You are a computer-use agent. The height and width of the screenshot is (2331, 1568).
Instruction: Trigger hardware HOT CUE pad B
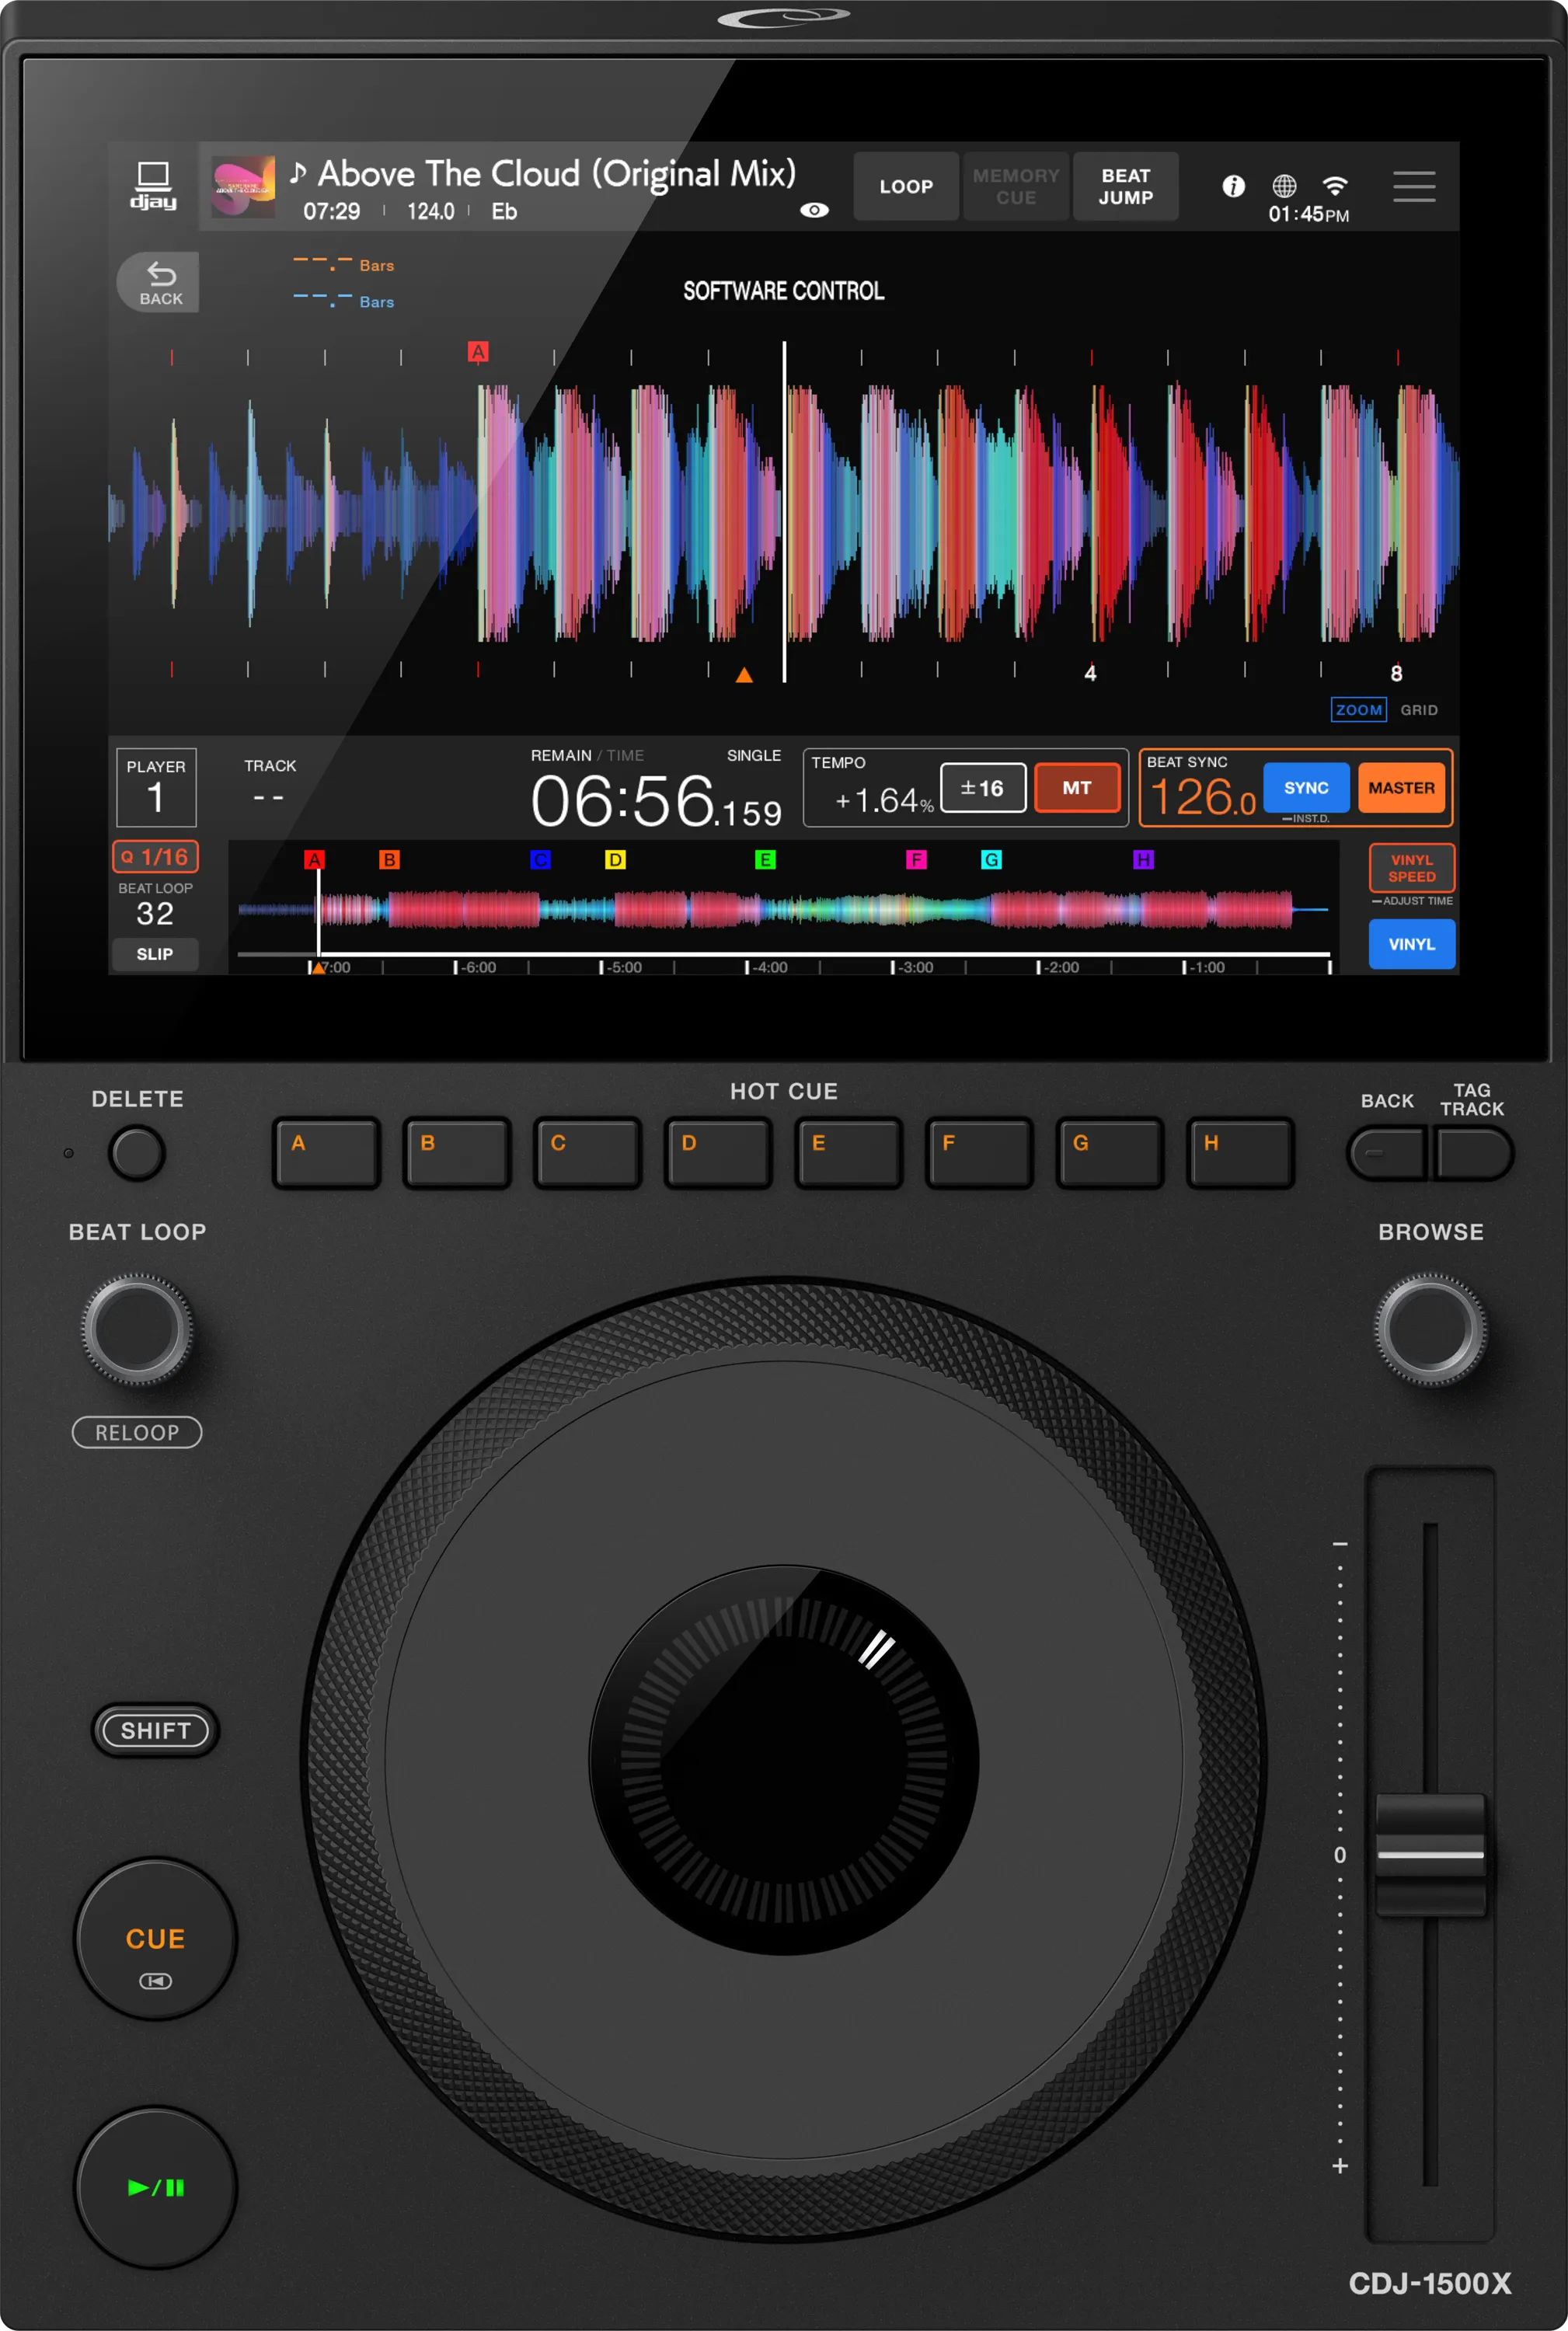[457, 1153]
